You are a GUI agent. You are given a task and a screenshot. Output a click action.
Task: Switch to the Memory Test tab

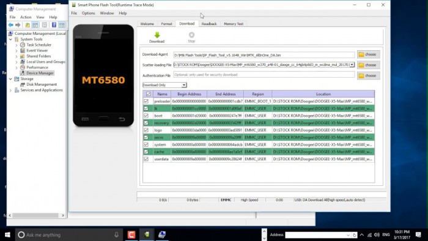234,24
